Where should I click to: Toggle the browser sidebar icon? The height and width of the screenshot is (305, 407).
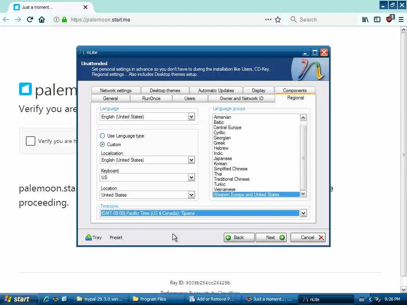coord(377,19)
